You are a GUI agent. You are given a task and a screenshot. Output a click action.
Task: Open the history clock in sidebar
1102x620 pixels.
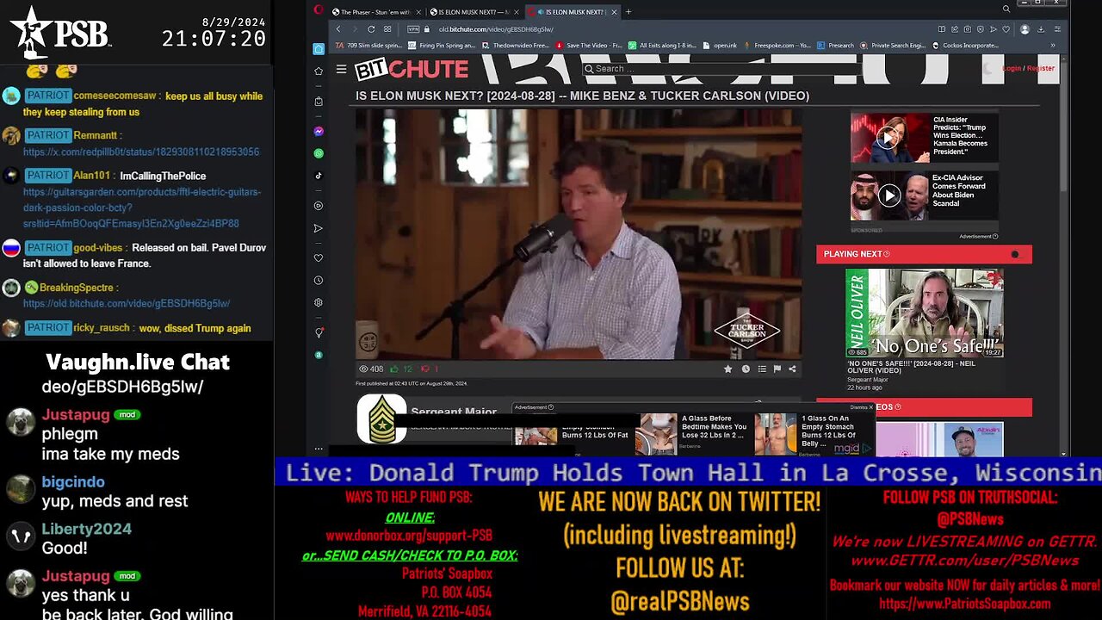click(x=319, y=281)
